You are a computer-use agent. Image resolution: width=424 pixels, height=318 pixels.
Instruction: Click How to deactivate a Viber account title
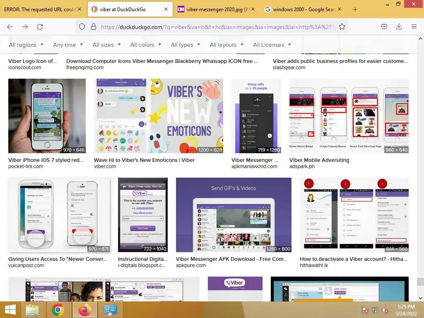point(354,259)
